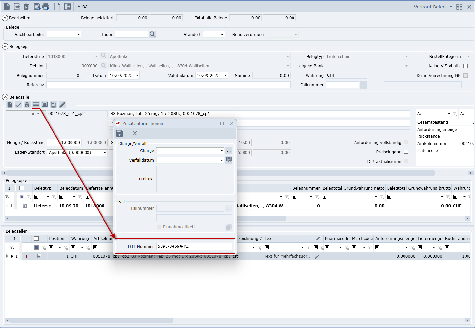
Task: Toggle the Preiseingabe checkbox
Action: 406,152
